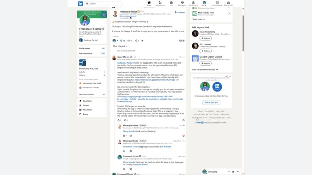
Task: Click the search input field
Action: [104, 4]
